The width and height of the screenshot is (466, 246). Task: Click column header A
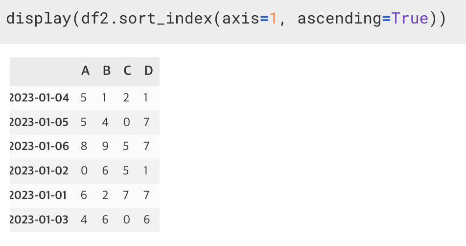85,71
